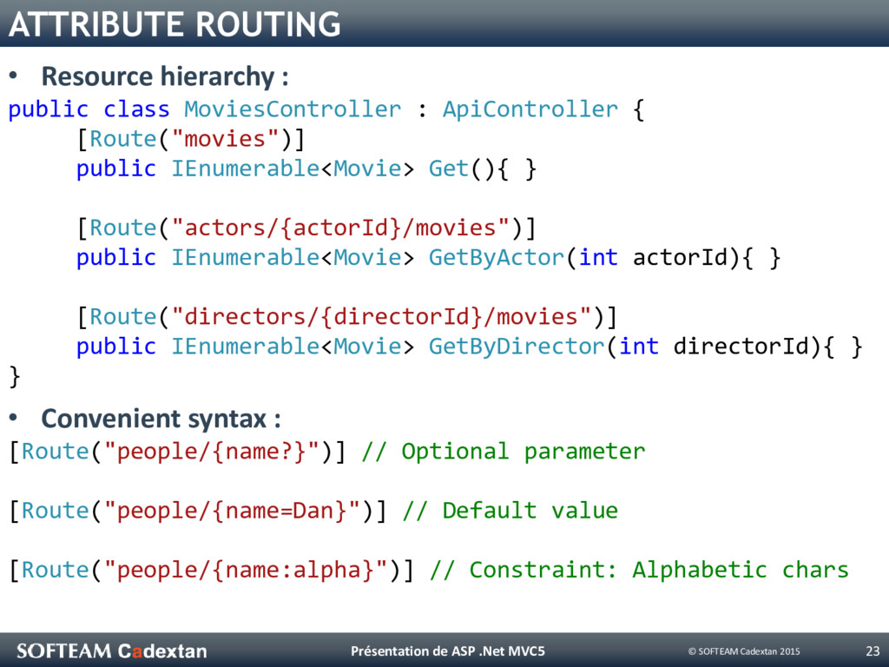
Task: Click the 'directorId' parameter in GetByDirector signature
Action: tap(741, 346)
